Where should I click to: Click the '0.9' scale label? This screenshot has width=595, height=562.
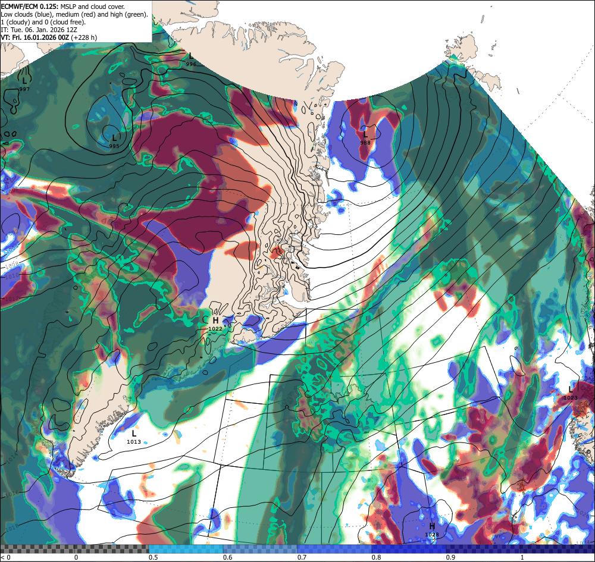pos(450,557)
